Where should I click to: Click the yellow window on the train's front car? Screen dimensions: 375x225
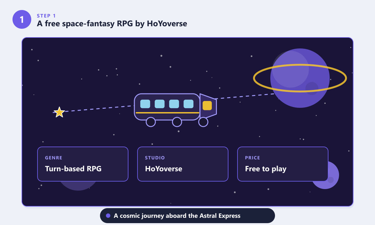(x=207, y=106)
